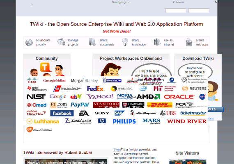Viewport: 234px width, 164px height.
Task: Open the Robert Scoble interview video thumbnail
Action: [x=66, y=162]
